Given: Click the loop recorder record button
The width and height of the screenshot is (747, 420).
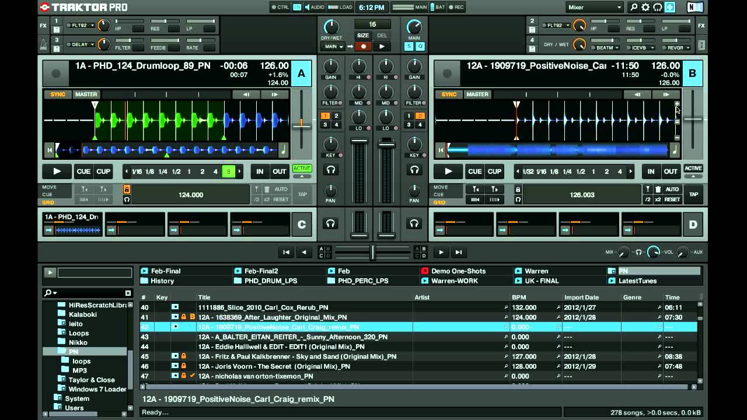Looking at the screenshot, I should tap(364, 47).
